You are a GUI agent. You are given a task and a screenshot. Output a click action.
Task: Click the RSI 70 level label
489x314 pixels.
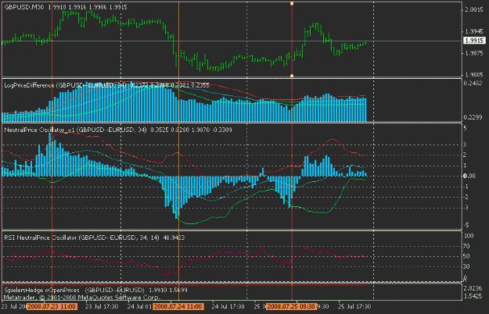click(466, 246)
